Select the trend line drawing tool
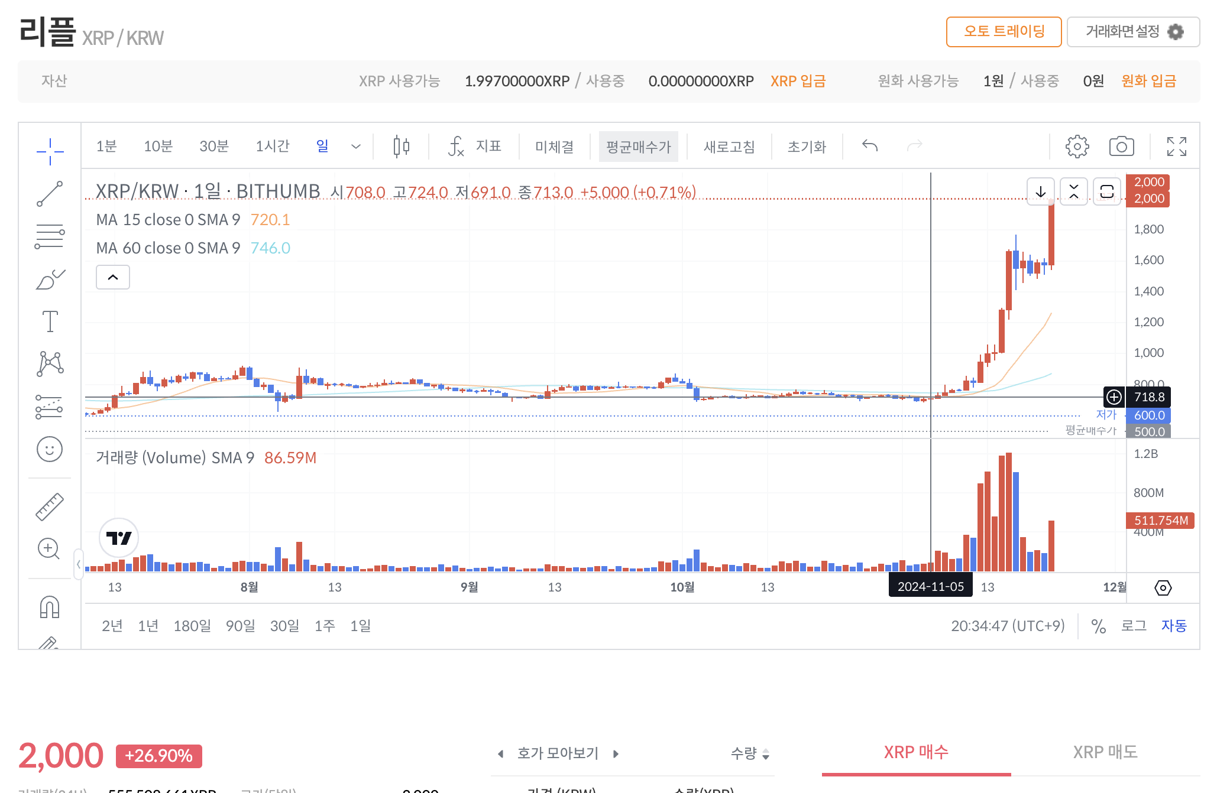This screenshot has width=1217, height=793. (50, 193)
